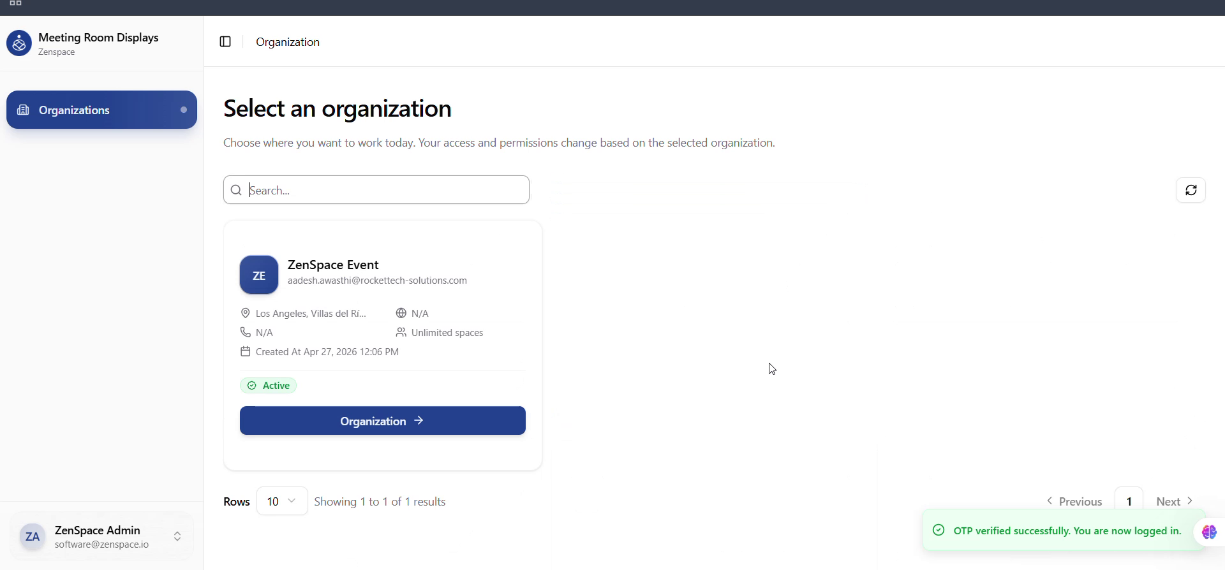The width and height of the screenshot is (1225, 570).
Task: Toggle the sidebar panel icon
Action: [225, 41]
